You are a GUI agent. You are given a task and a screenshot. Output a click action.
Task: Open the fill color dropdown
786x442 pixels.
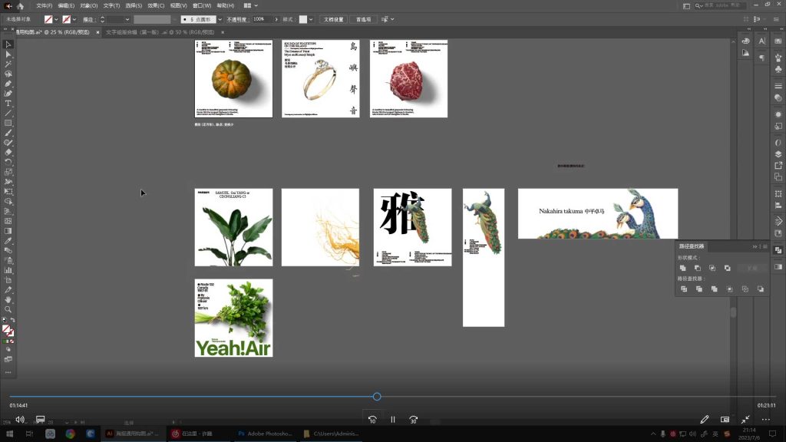click(57, 18)
